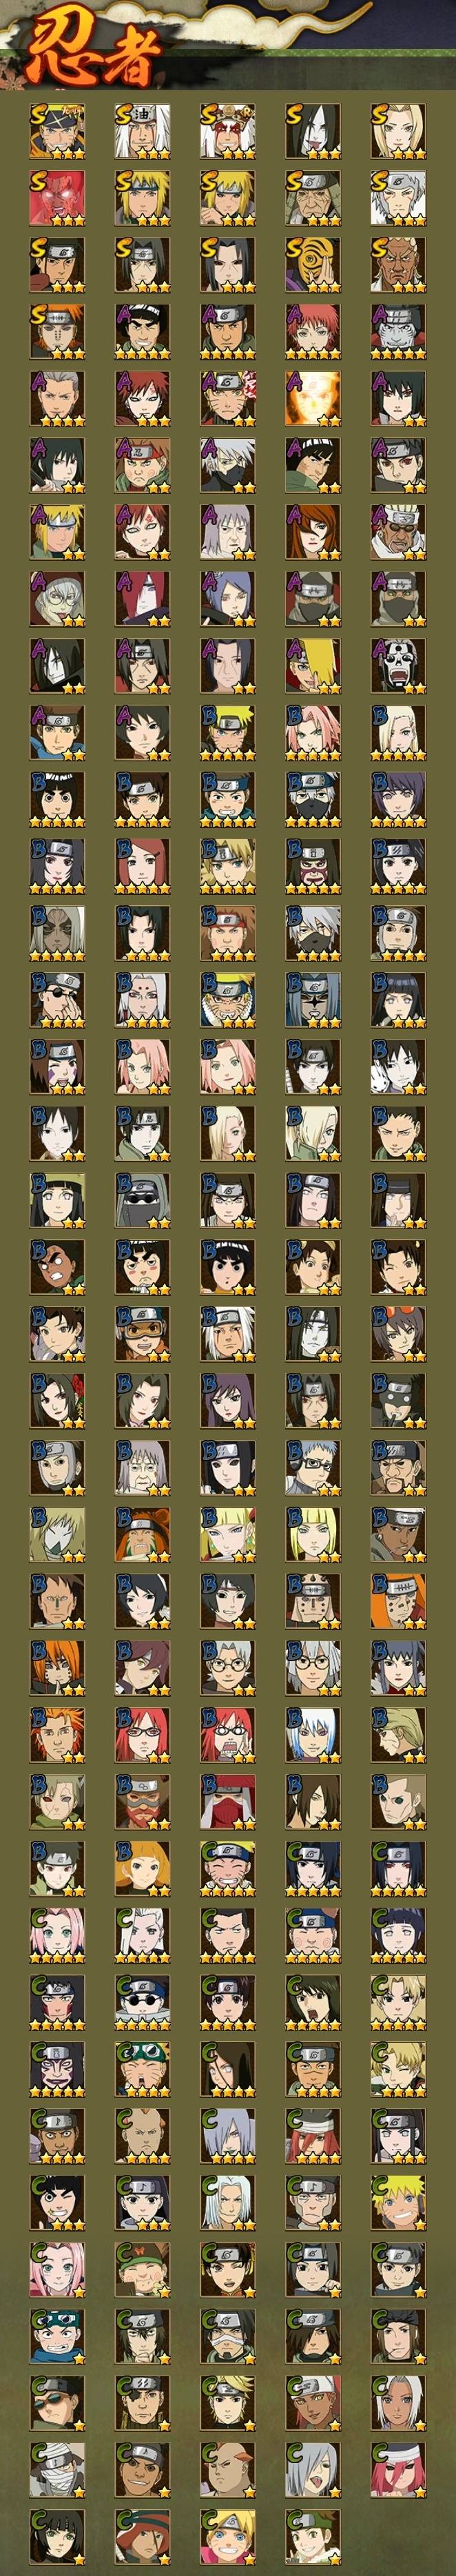Choose S-rank Tobi with orange spiral mask
Screen dimensions: 456x2576
(x=313, y=265)
